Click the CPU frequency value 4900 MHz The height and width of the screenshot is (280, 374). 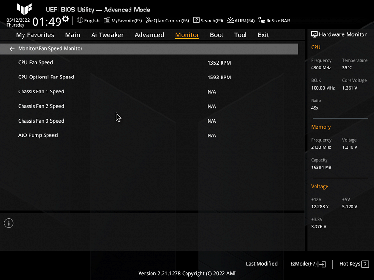click(321, 67)
